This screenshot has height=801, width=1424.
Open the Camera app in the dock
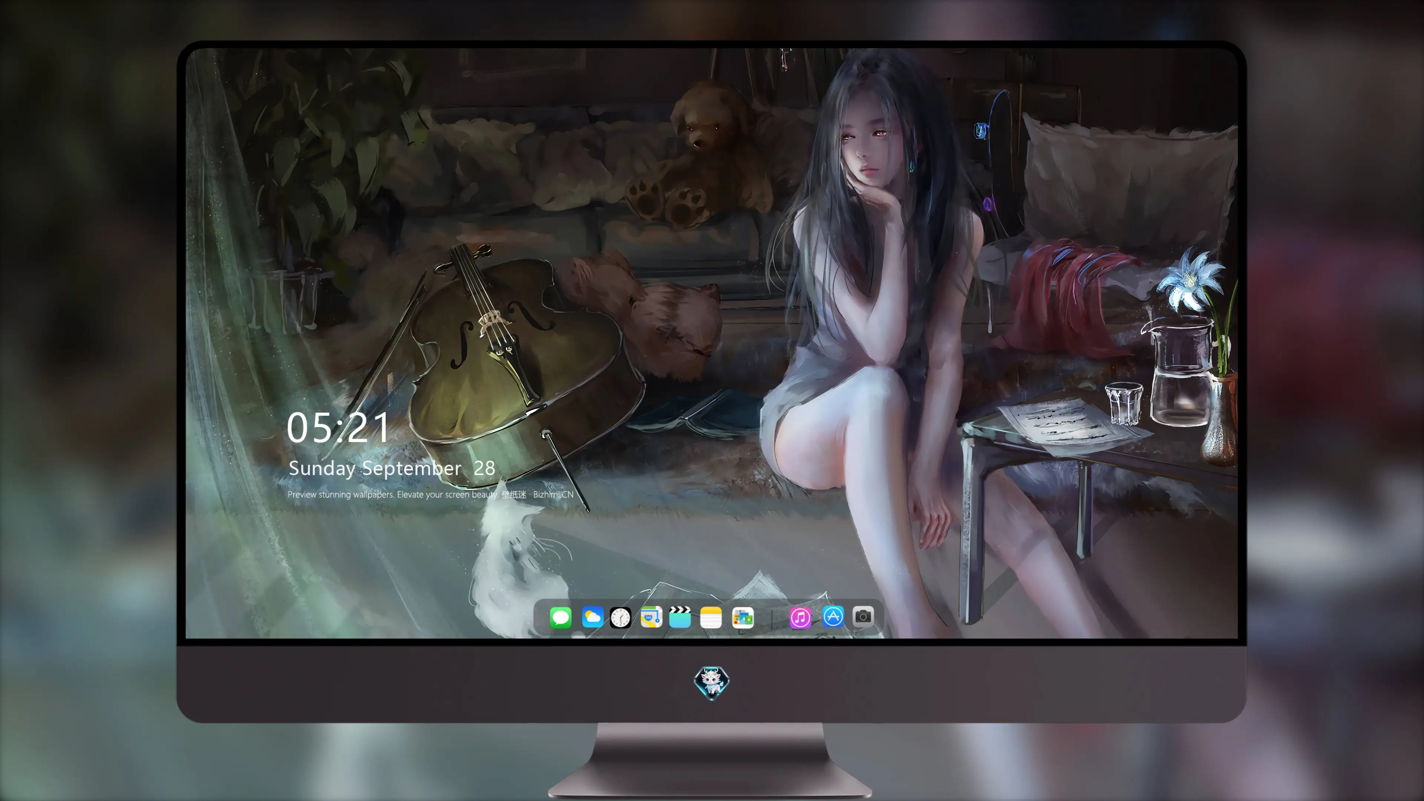point(863,617)
